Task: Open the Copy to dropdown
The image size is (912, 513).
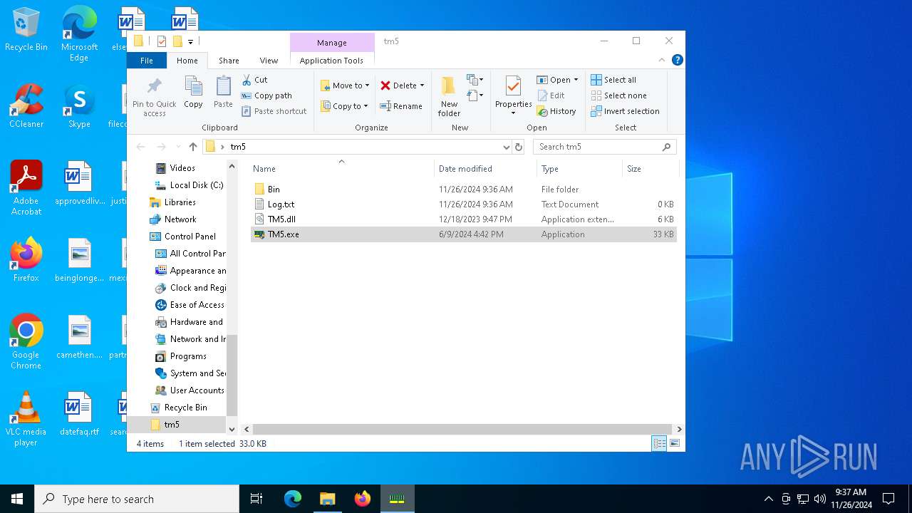Action: pyautogui.click(x=344, y=106)
